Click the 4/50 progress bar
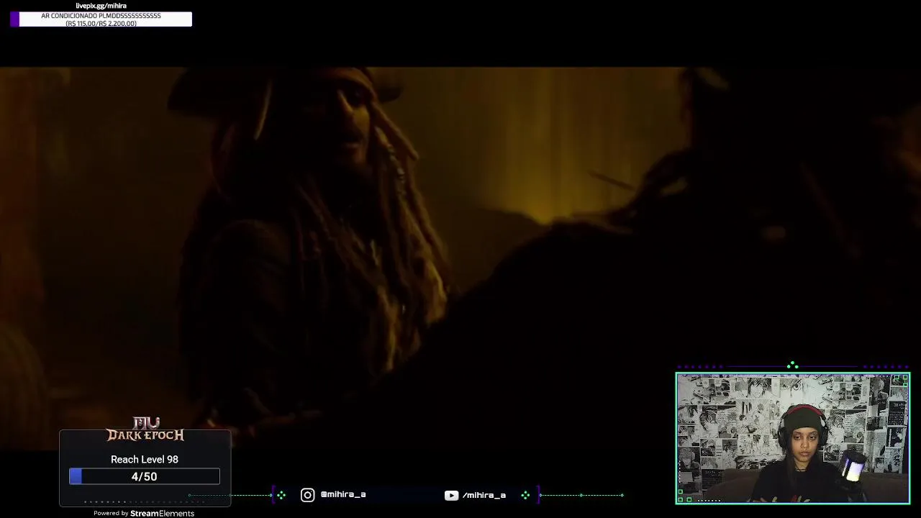This screenshot has width=921, height=518. [x=145, y=476]
